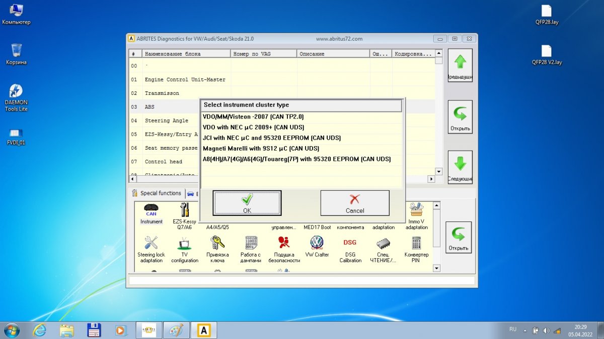This screenshot has height=339, width=604.
Task: Select the VW Crafter icon
Action: pos(317,247)
